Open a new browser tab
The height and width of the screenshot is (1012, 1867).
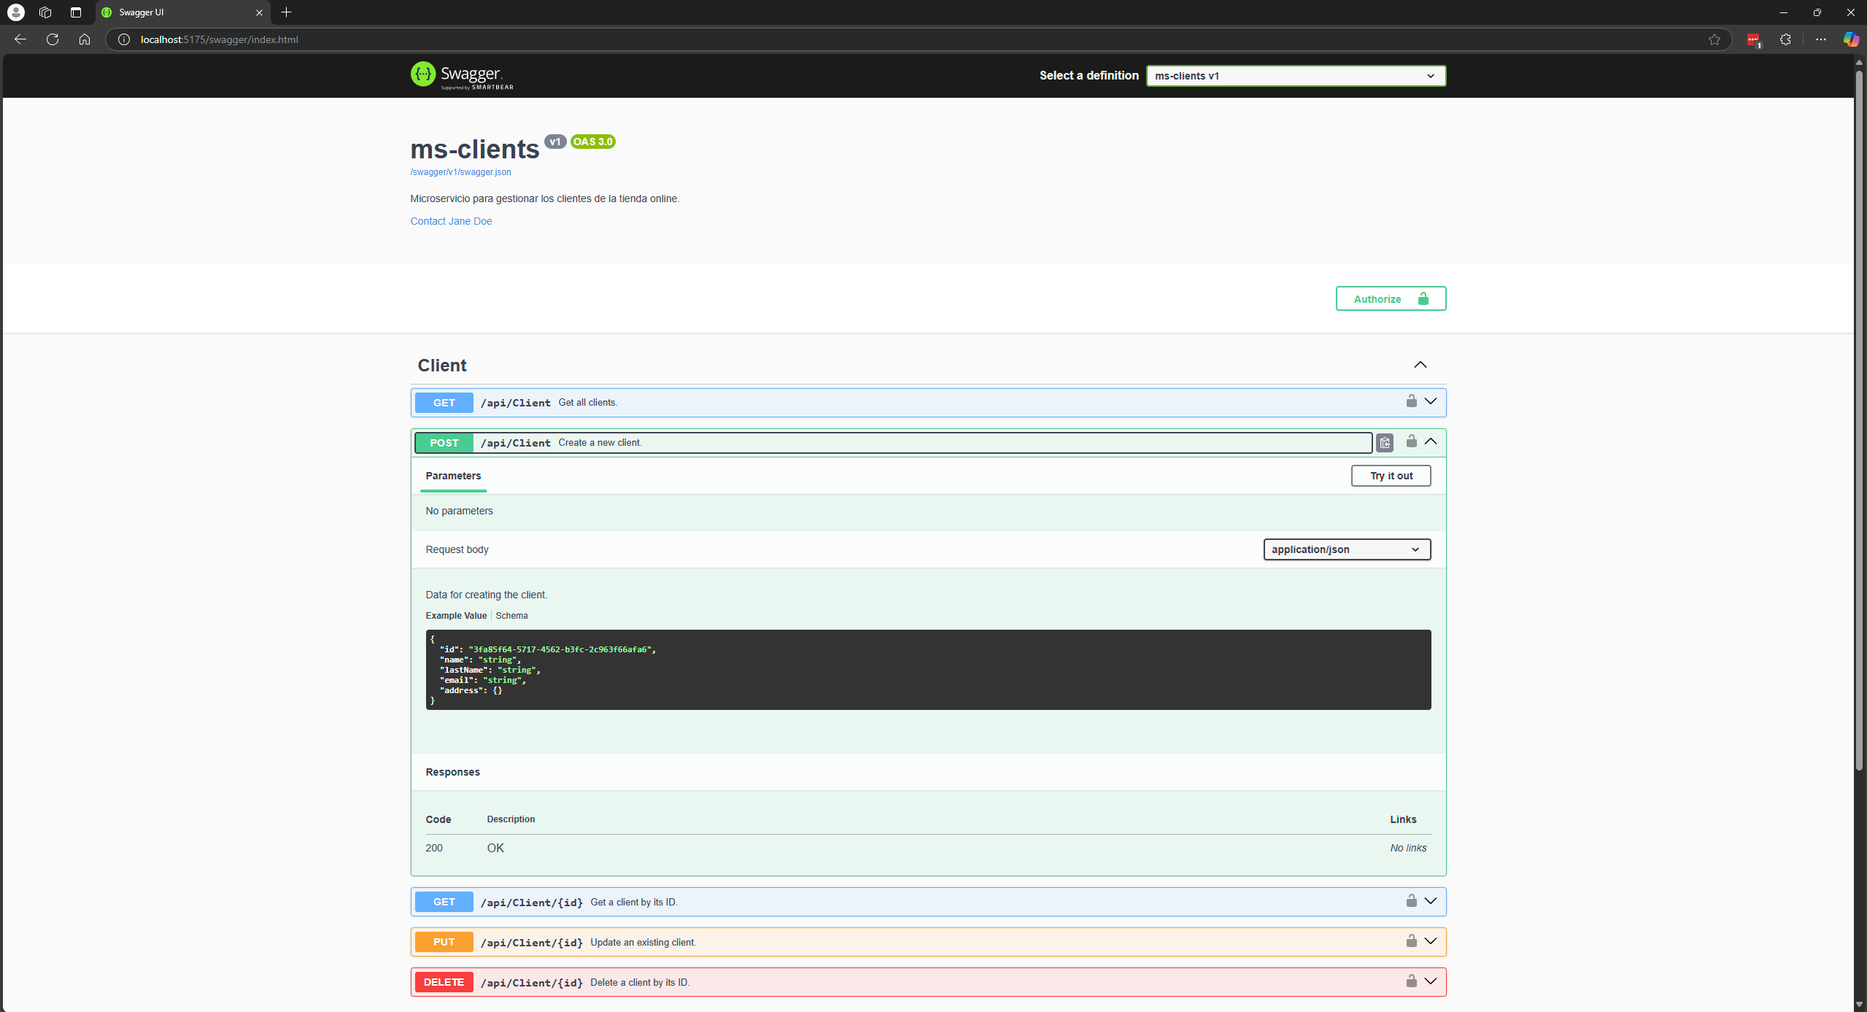pos(286,12)
